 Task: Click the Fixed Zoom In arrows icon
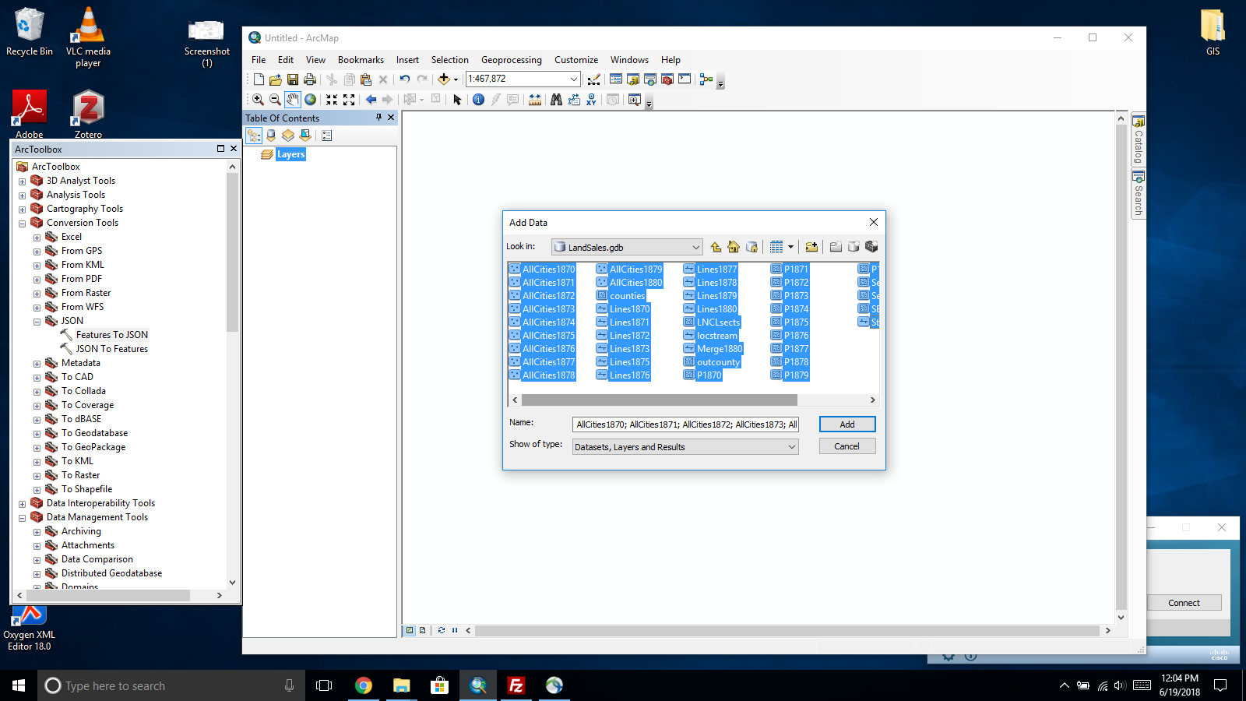[332, 100]
